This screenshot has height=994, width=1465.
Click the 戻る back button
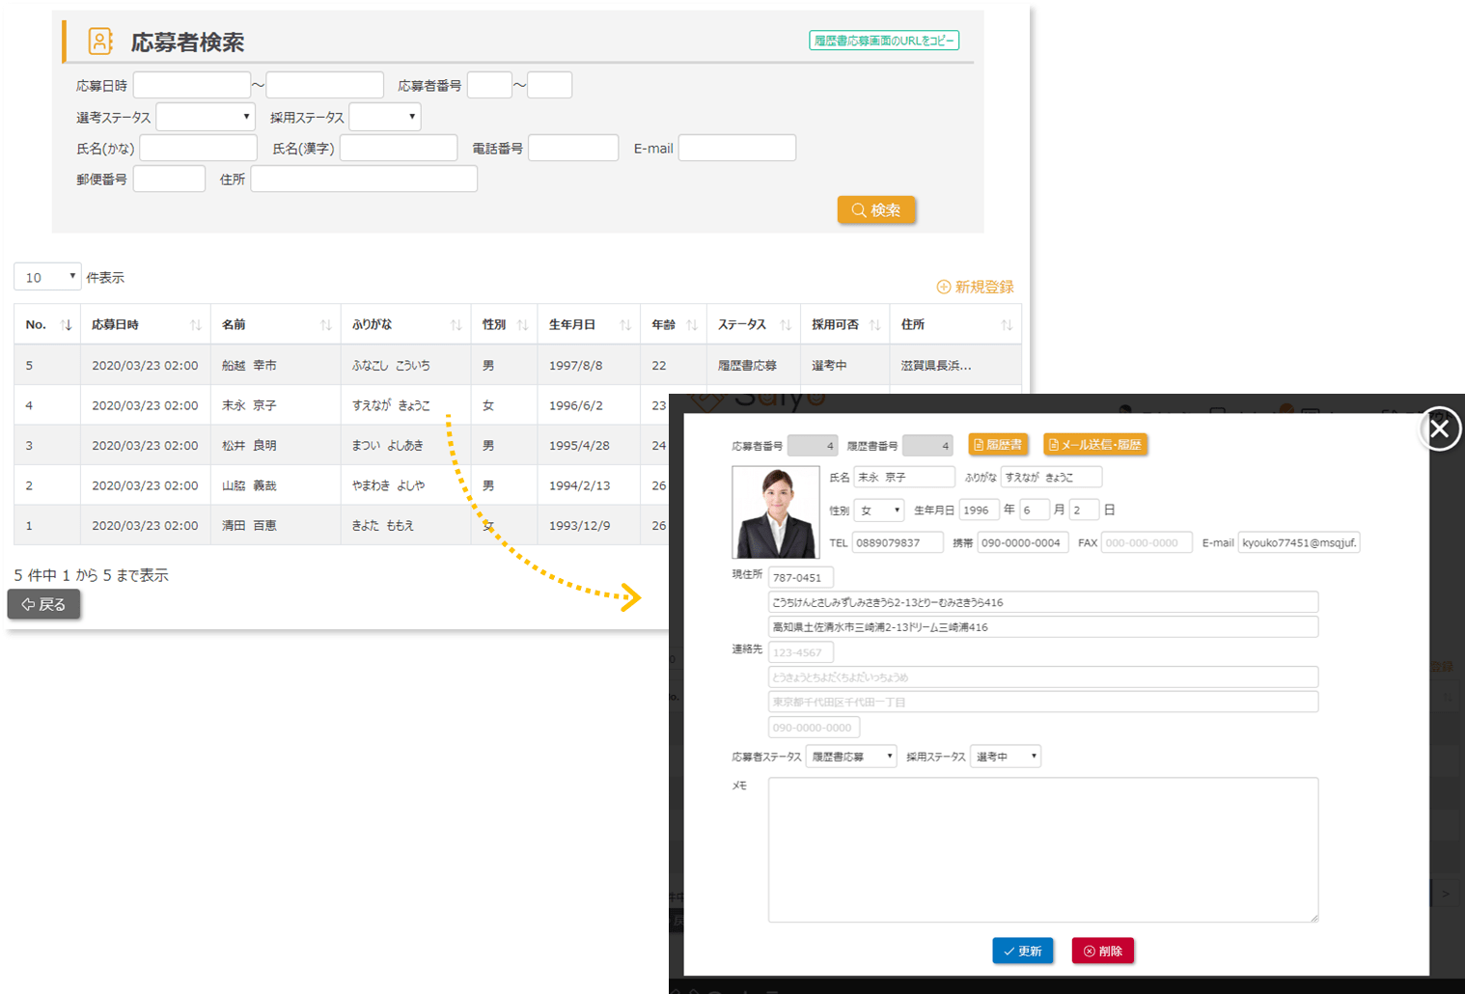pyautogui.click(x=44, y=604)
